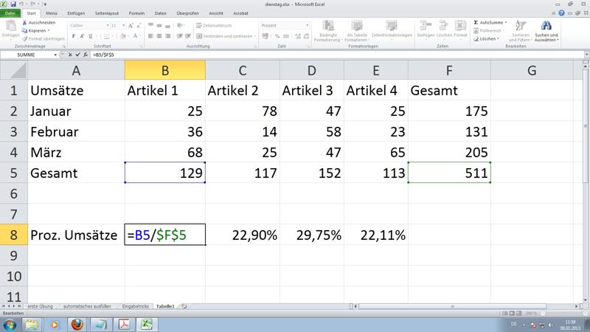The image size is (590, 332).
Task: Switch to the Einfügen ribbon tab
Action: (x=76, y=13)
